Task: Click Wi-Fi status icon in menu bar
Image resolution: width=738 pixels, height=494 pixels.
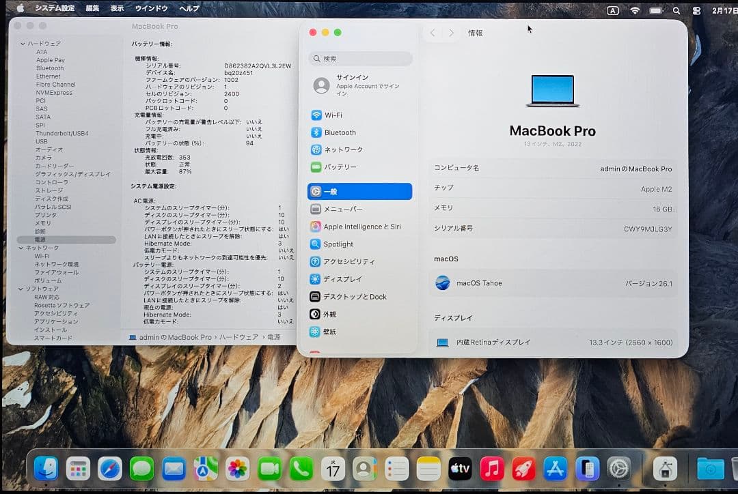Action: (635, 10)
